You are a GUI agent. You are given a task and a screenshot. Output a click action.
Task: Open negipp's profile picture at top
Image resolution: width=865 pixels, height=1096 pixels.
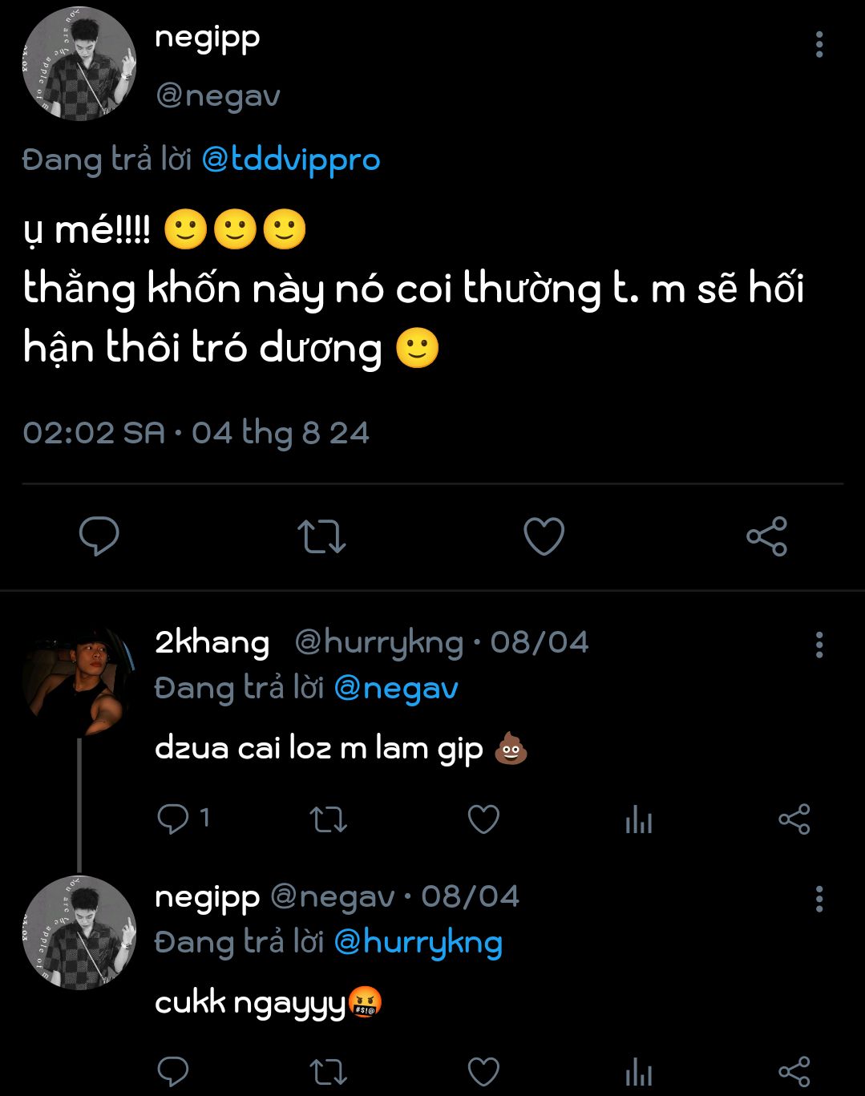(79, 65)
